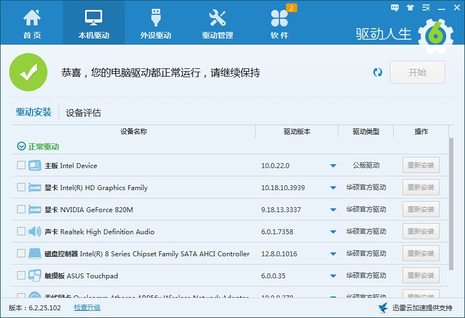465x318 pixels.
Task: Click the NVIDIA GeForce 820M card icon
Action: pos(35,209)
